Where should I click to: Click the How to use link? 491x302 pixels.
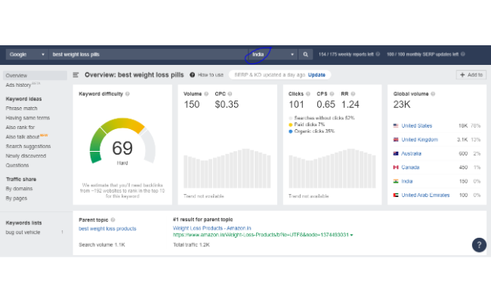[x=211, y=75]
